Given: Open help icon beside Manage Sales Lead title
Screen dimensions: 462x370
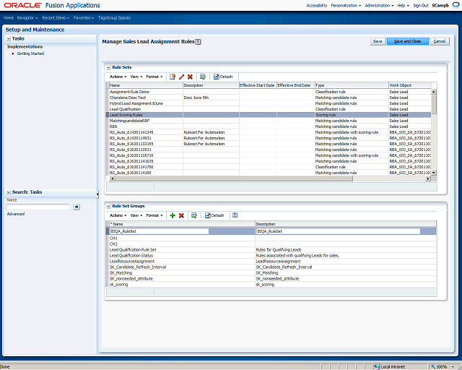Looking at the screenshot, I should tap(199, 42).
